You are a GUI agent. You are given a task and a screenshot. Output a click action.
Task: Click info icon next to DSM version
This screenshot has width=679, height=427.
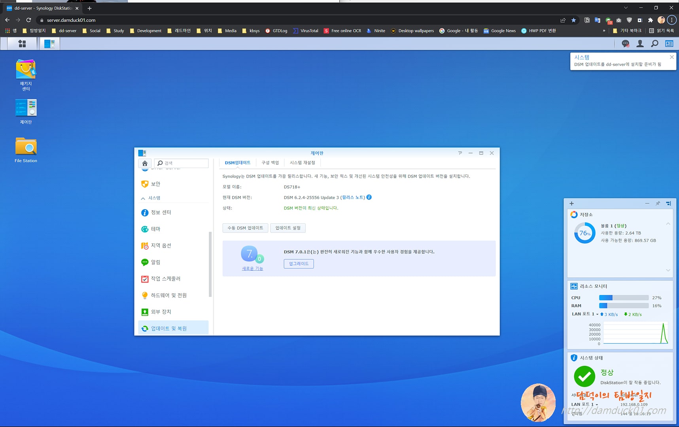tap(369, 197)
